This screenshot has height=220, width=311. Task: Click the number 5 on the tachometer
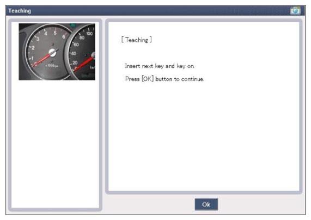[x=55, y=33]
